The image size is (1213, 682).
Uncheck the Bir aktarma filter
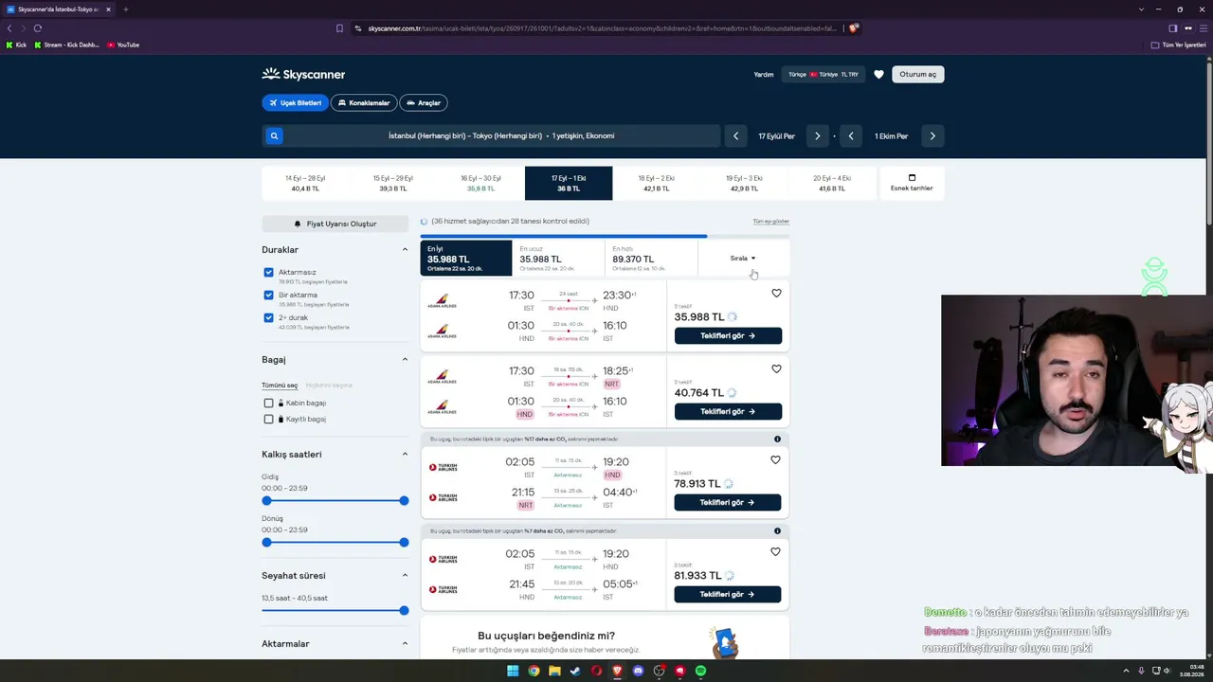(x=268, y=296)
